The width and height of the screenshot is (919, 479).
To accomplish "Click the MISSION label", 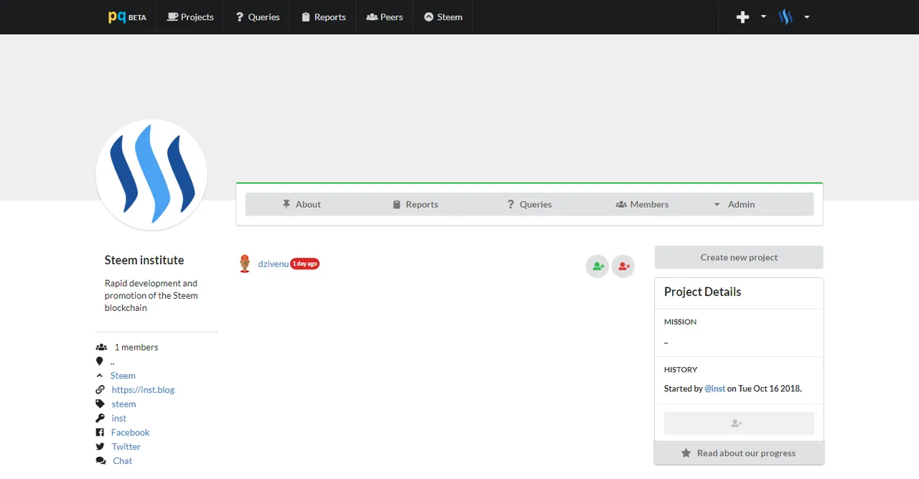I will point(680,322).
